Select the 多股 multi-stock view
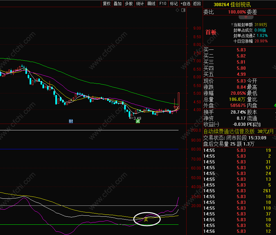This screenshot has width=276, height=235. point(129,4)
